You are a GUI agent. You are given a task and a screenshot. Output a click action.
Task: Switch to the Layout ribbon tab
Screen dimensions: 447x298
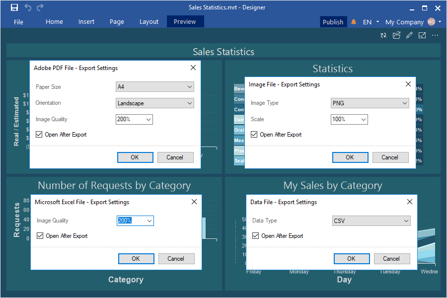click(149, 22)
